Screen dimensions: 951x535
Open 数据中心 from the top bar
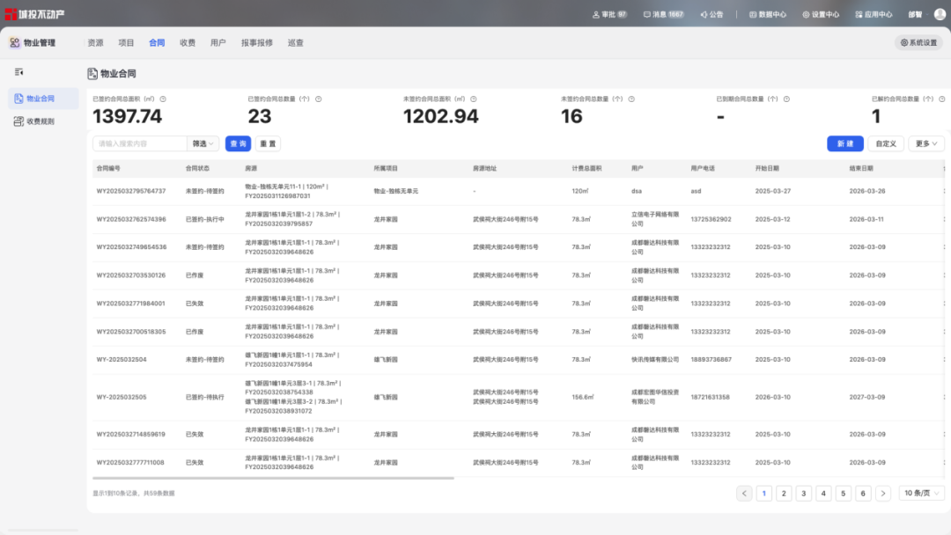768,14
